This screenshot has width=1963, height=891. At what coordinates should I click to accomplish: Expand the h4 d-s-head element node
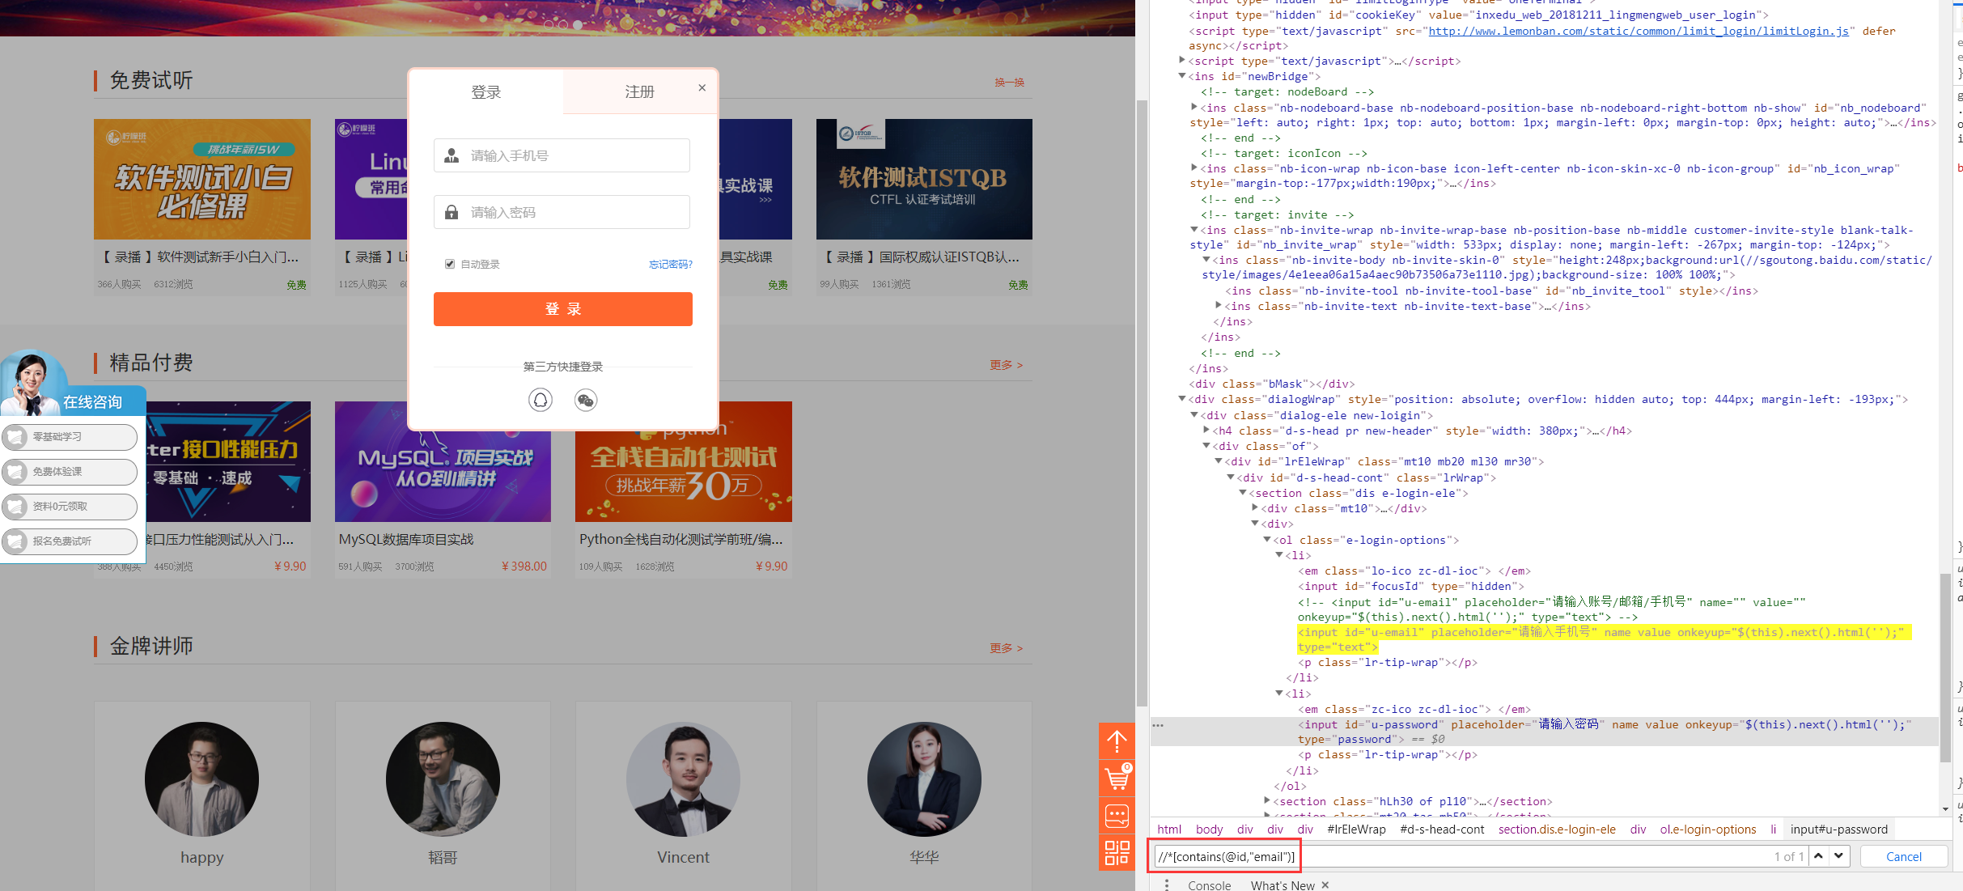(1206, 431)
